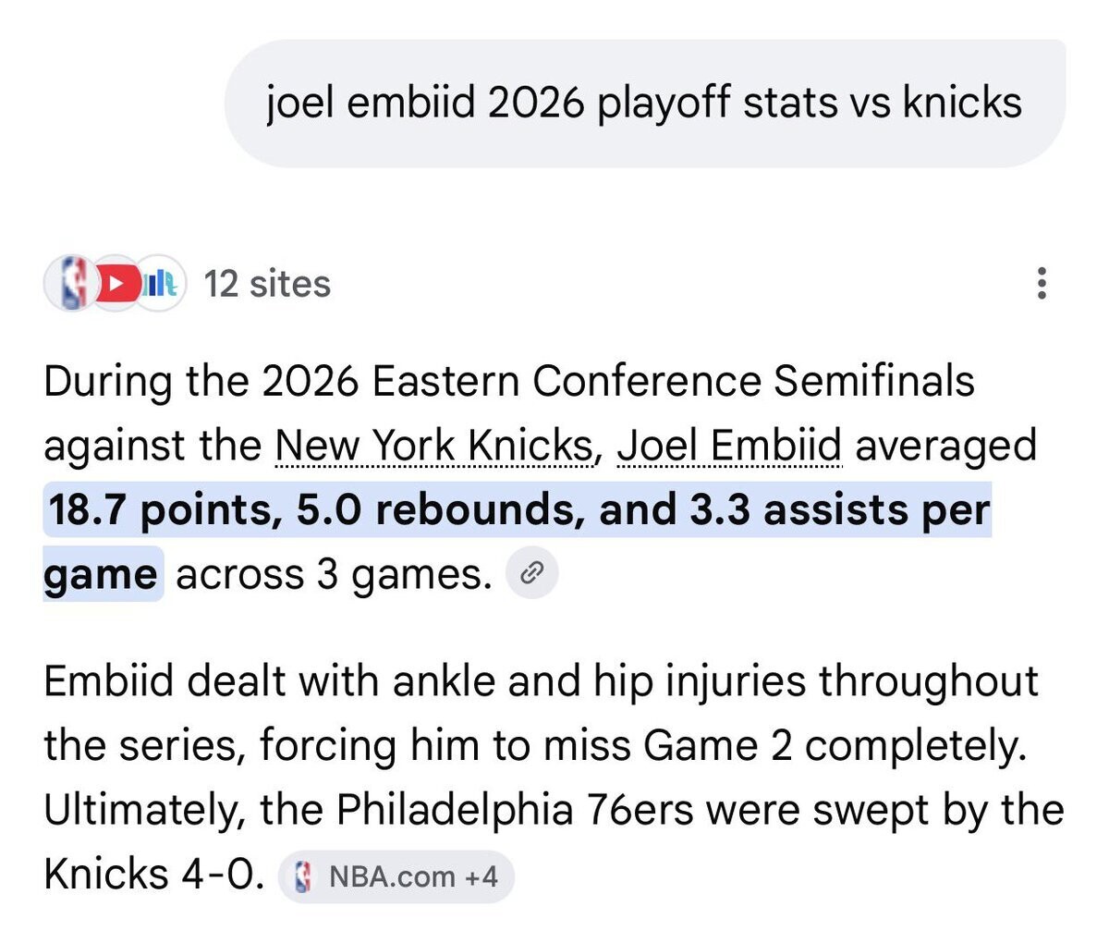Click the word 'averaged' after Joel Embiid
The height and width of the screenshot is (943, 1109).
[x=945, y=446]
